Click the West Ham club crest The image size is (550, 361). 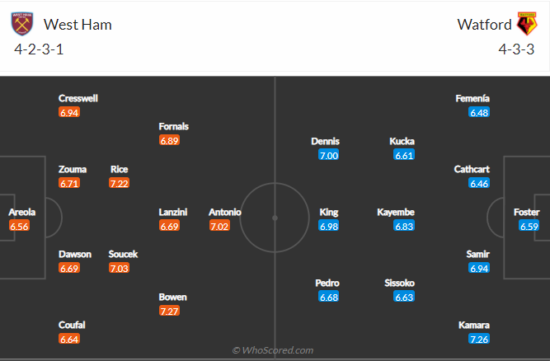[21, 24]
